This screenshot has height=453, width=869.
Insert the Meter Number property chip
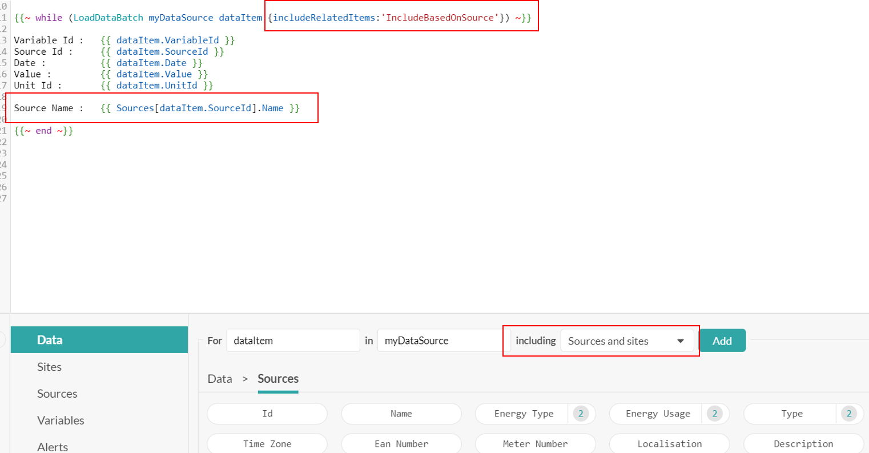pyautogui.click(x=535, y=444)
